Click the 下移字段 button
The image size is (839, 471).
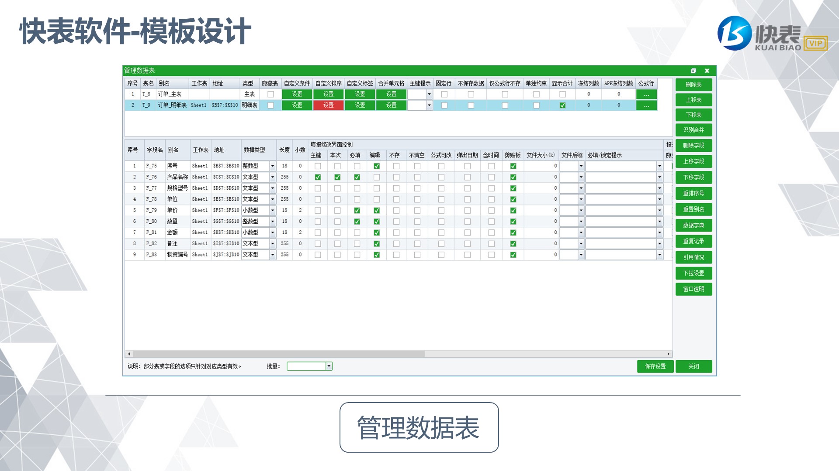(x=693, y=177)
